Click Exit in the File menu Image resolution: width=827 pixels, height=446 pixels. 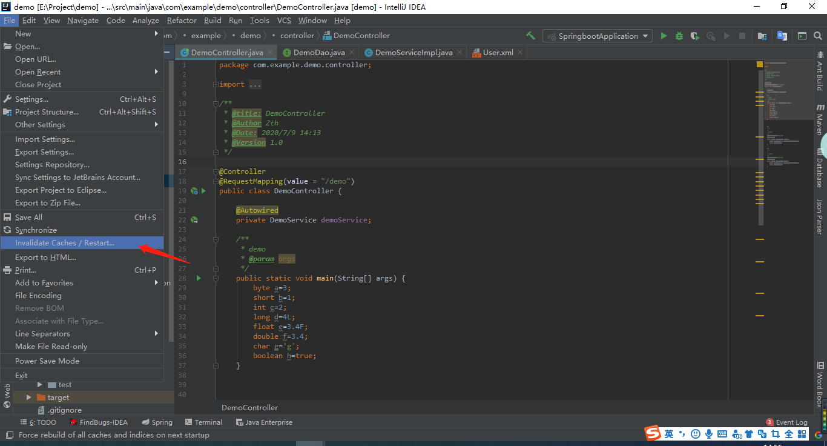[x=82, y=375]
